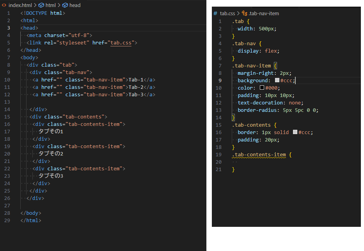Click the div class="tab" line
The width and height of the screenshot is (364, 251).
click(52, 65)
